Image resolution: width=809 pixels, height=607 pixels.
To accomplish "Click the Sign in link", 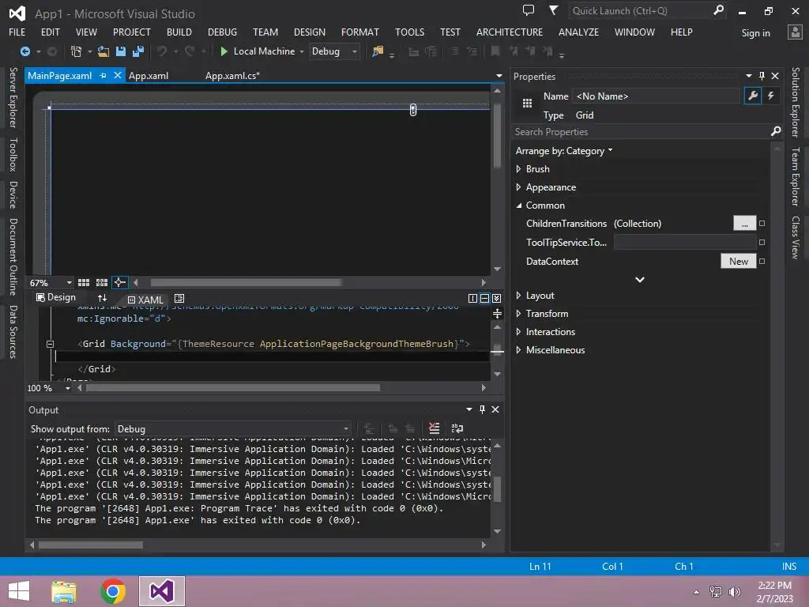I will (756, 33).
